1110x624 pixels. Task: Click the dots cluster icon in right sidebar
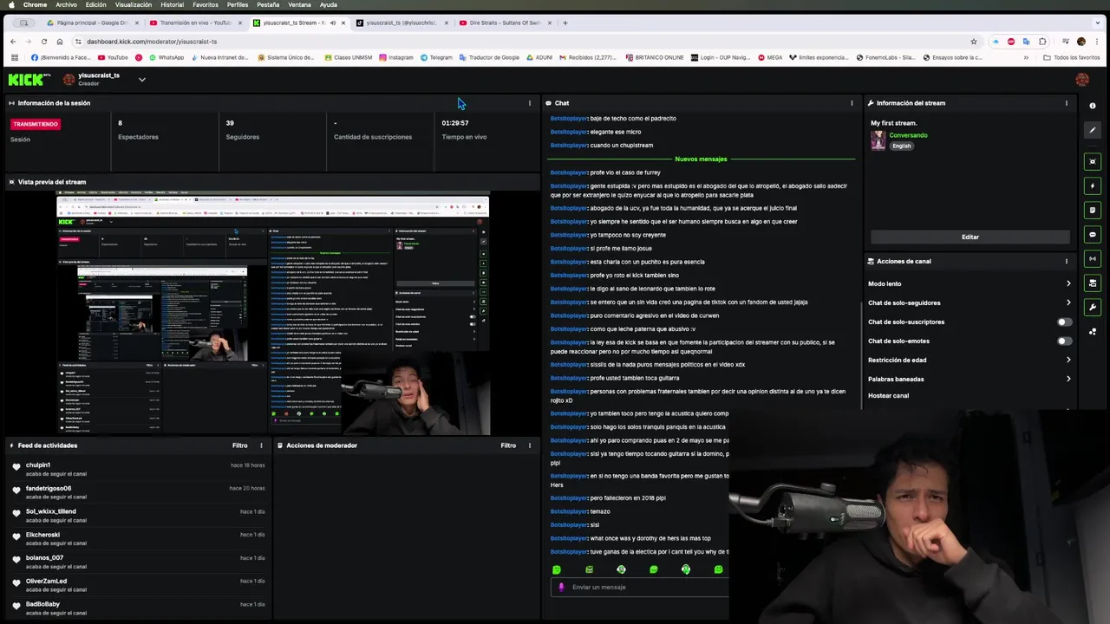click(x=1093, y=331)
